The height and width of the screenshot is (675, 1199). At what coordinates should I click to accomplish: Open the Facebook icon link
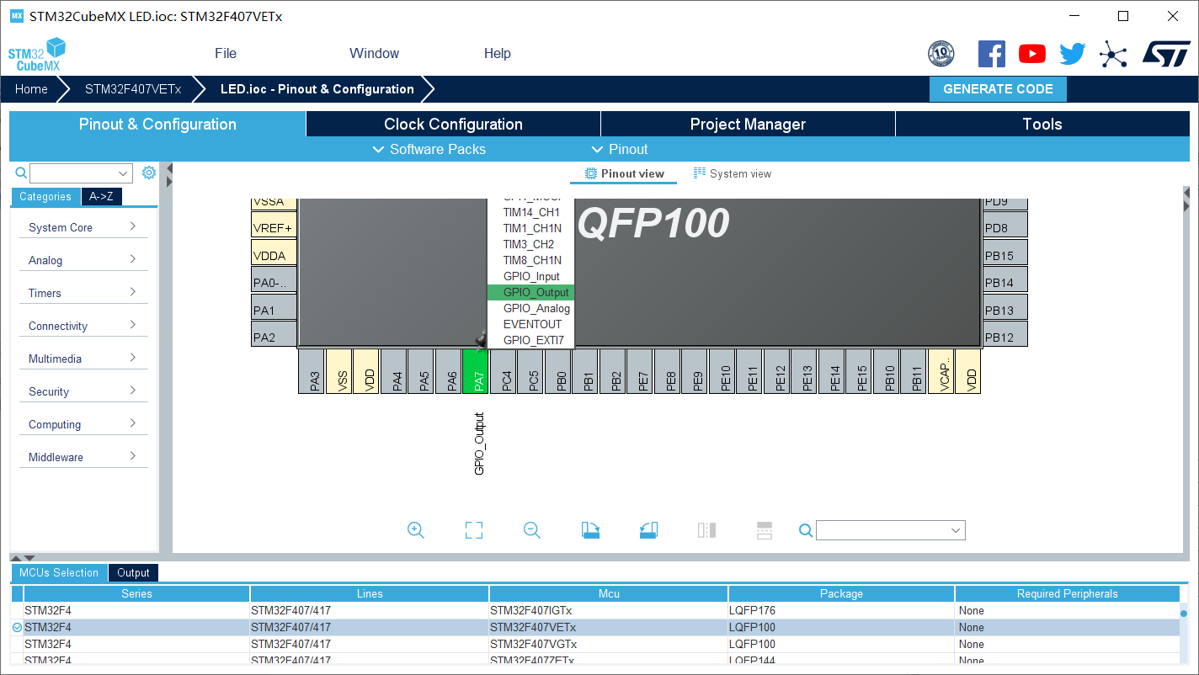[991, 54]
